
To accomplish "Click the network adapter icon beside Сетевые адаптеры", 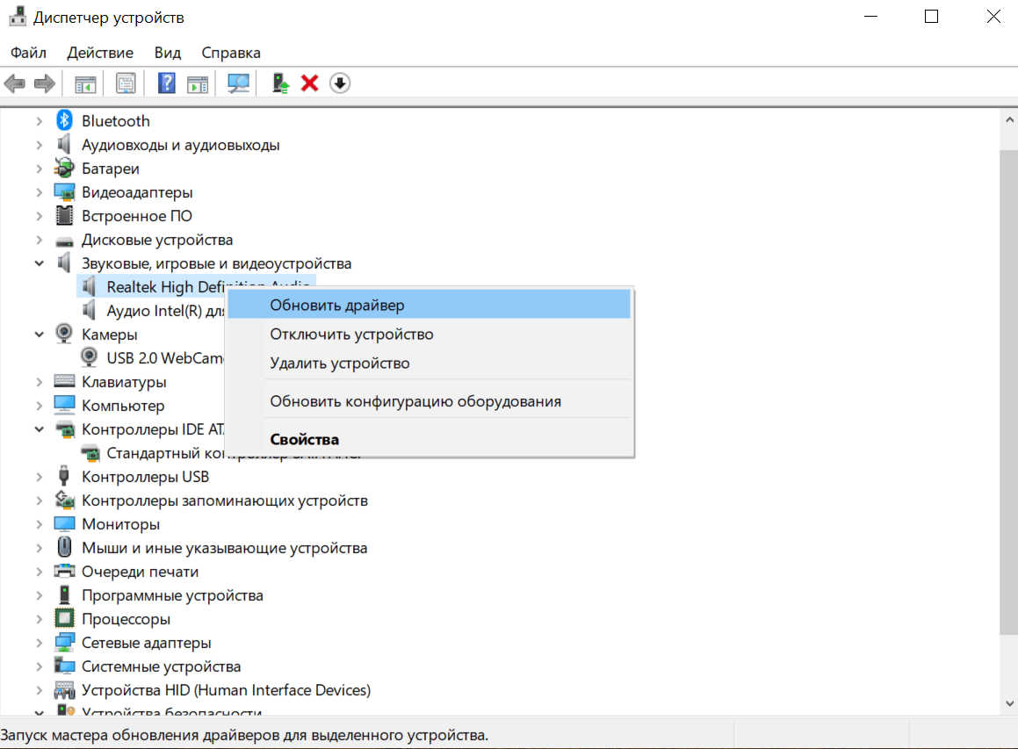I will [64, 643].
